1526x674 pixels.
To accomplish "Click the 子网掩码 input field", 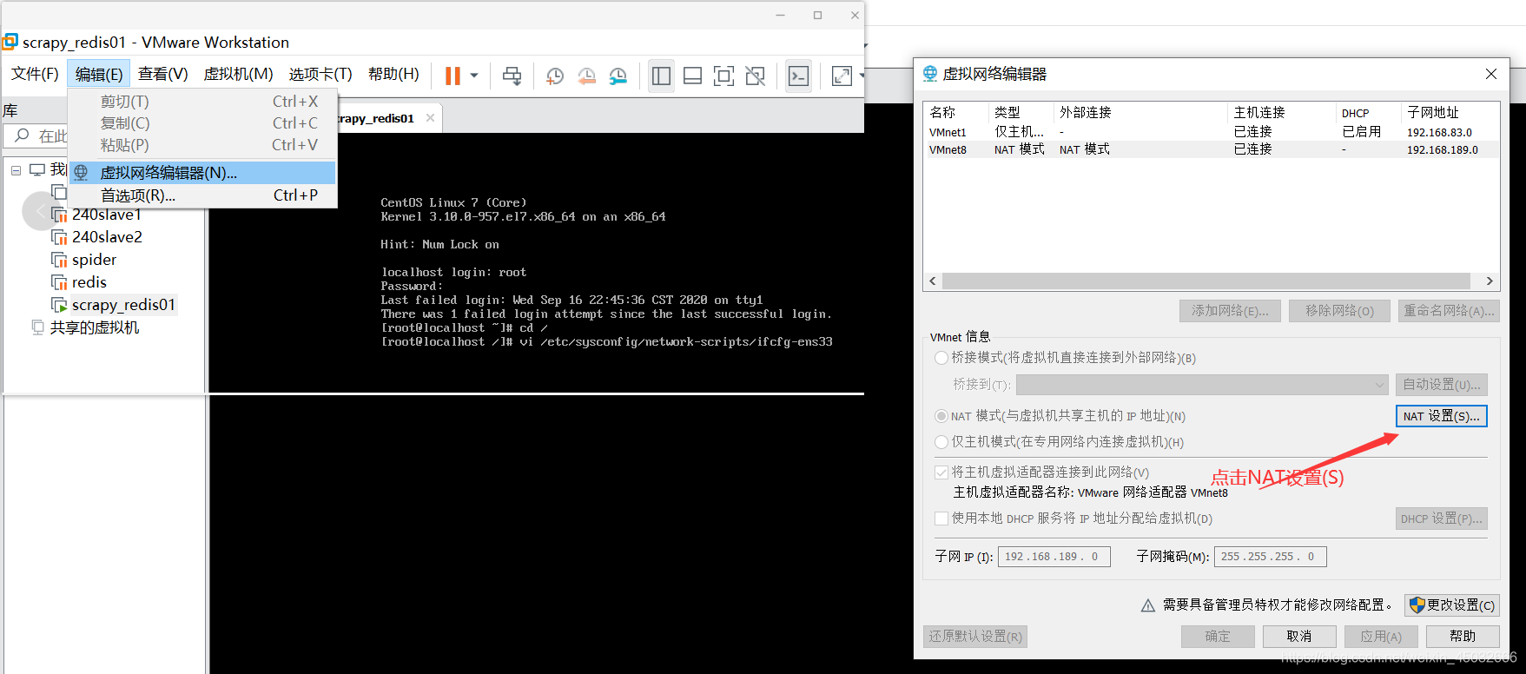I will pyautogui.click(x=1271, y=557).
